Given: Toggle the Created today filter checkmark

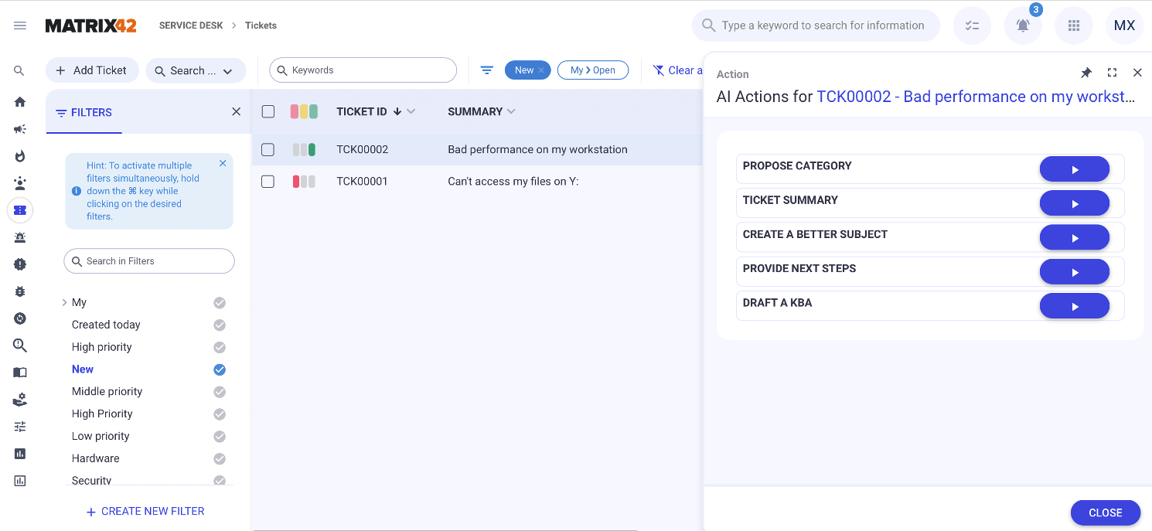Looking at the screenshot, I should tap(220, 325).
